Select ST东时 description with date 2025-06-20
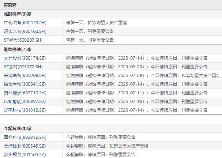Image resolution: width=222 pixels, height=158 pixels. pos(137,67)
